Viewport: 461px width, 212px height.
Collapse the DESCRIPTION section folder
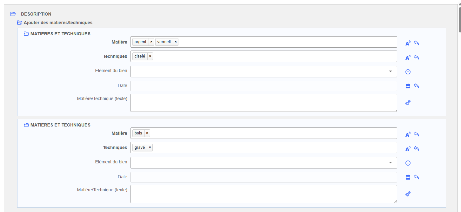(x=13, y=14)
